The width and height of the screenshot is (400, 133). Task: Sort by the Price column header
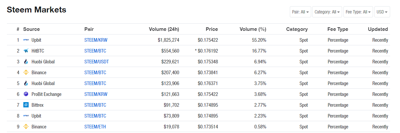point(212,29)
